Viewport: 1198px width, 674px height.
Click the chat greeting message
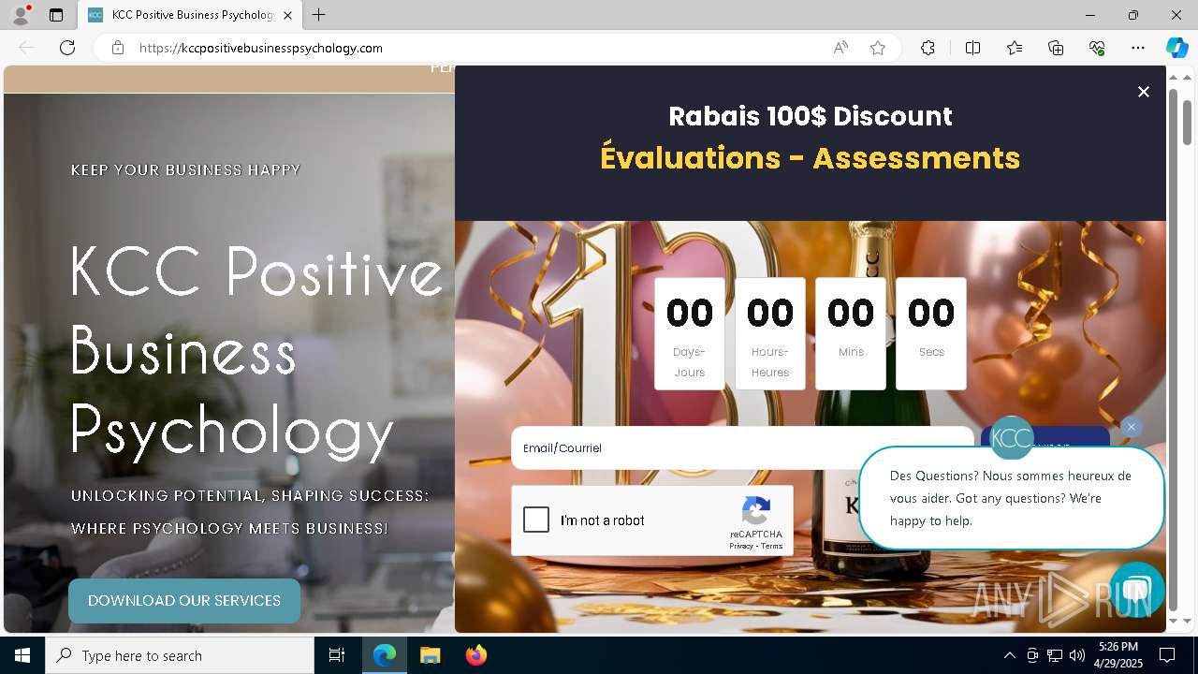[1011, 498]
